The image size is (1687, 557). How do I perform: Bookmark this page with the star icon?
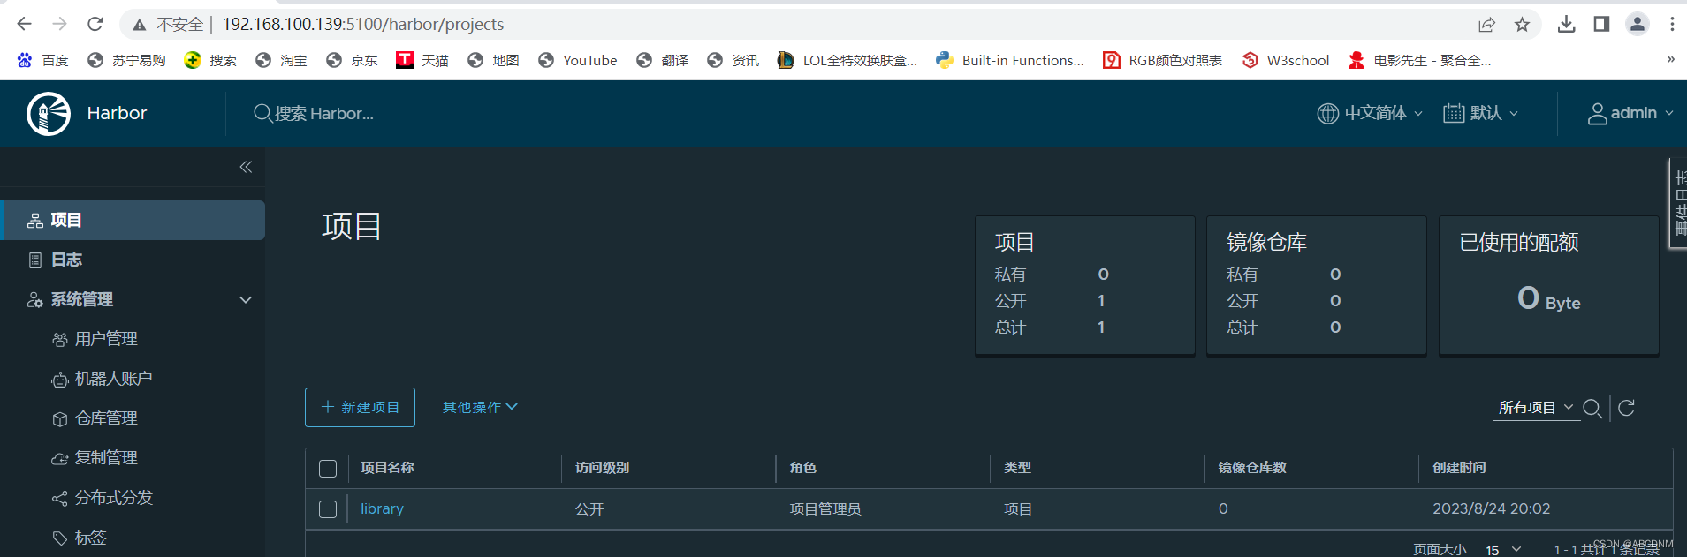click(x=1522, y=25)
